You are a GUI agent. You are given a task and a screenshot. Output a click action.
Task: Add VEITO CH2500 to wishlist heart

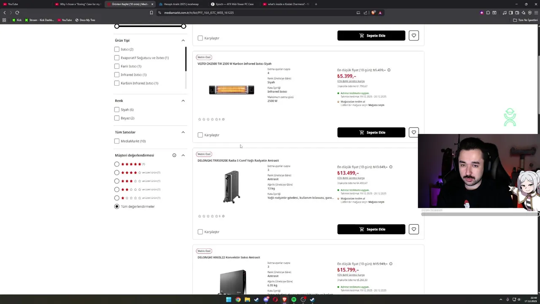pos(413,132)
